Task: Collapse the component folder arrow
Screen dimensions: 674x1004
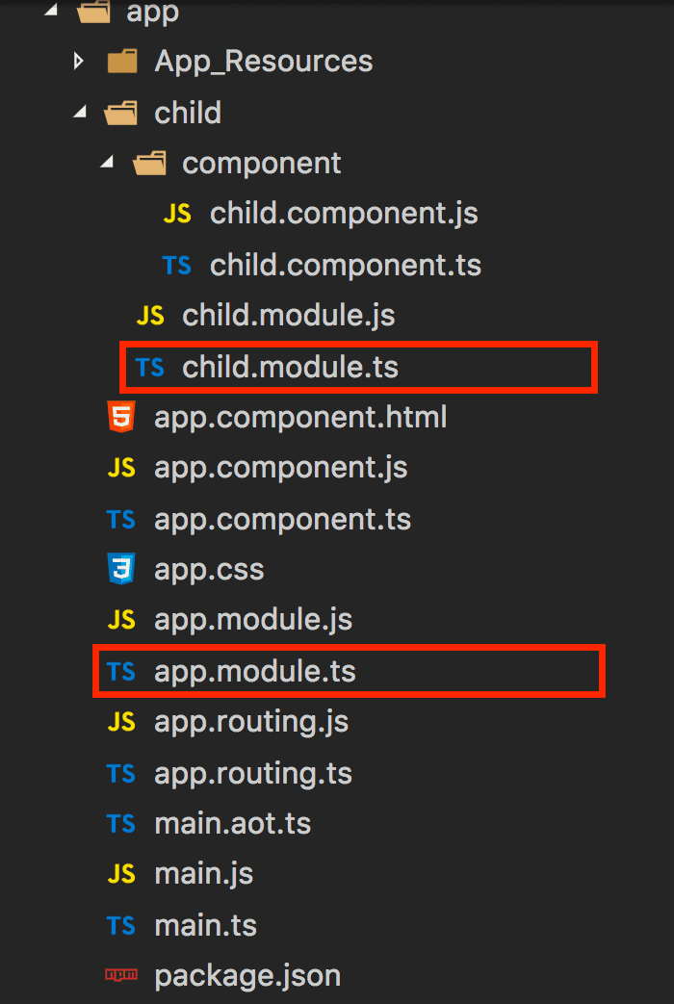Action: point(107,163)
